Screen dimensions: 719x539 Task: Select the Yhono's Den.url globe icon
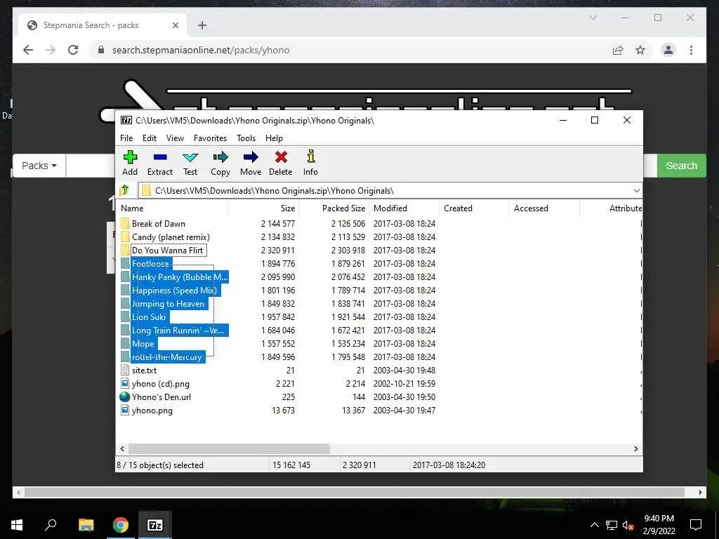[x=125, y=397]
